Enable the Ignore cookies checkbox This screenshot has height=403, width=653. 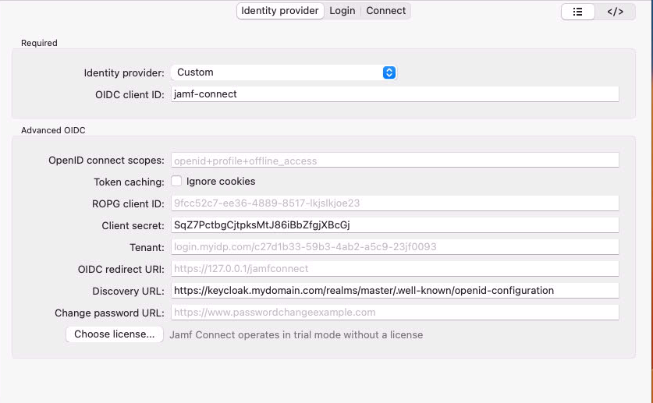(x=176, y=181)
